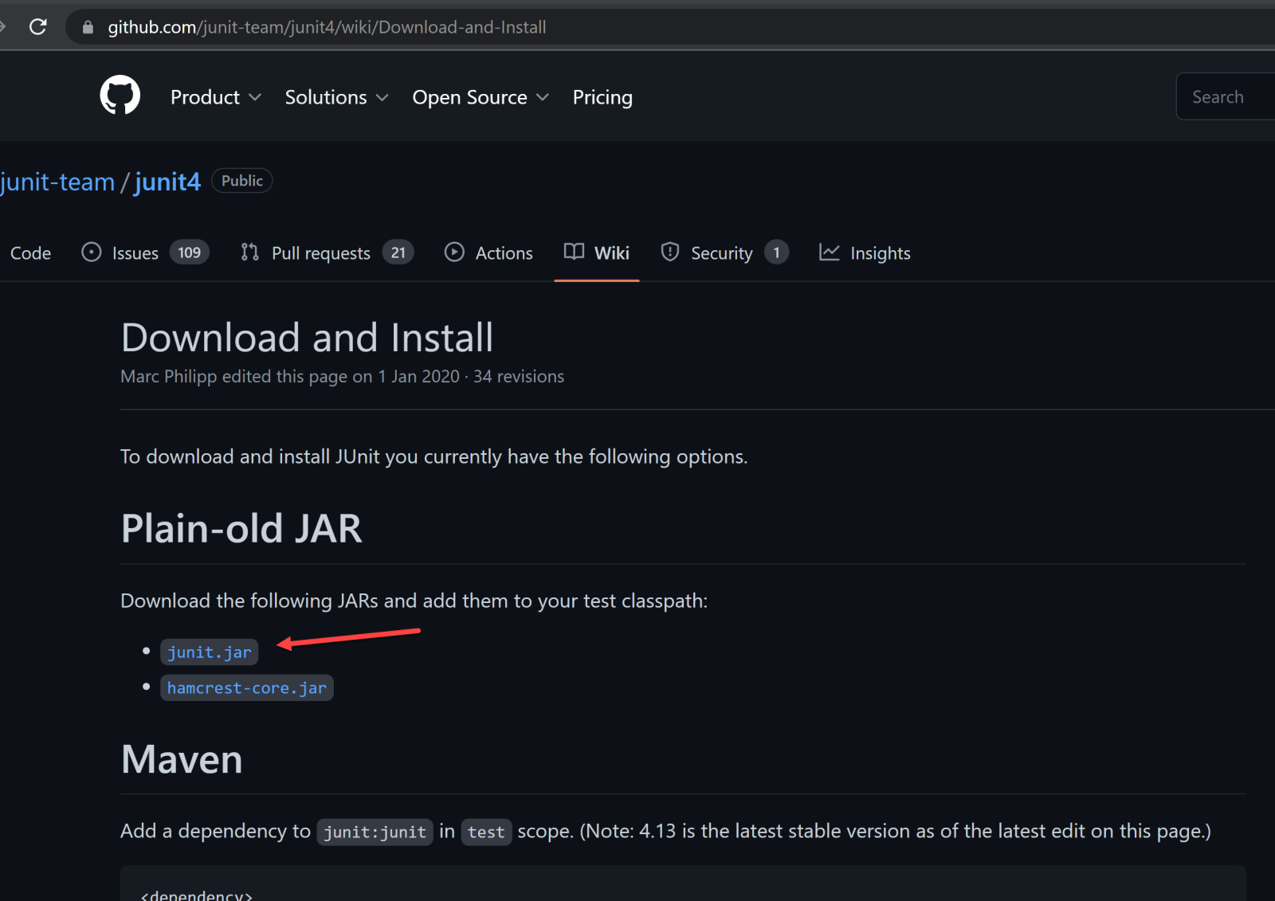Reload the page with the refresh icon

click(x=37, y=26)
